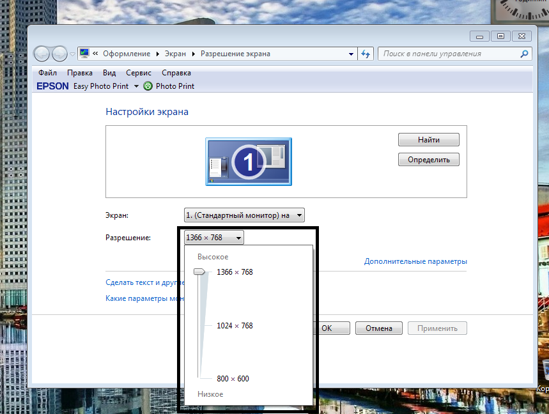
Task: Select monitor 1 preview thumbnail
Action: click(x=249, y=162)
